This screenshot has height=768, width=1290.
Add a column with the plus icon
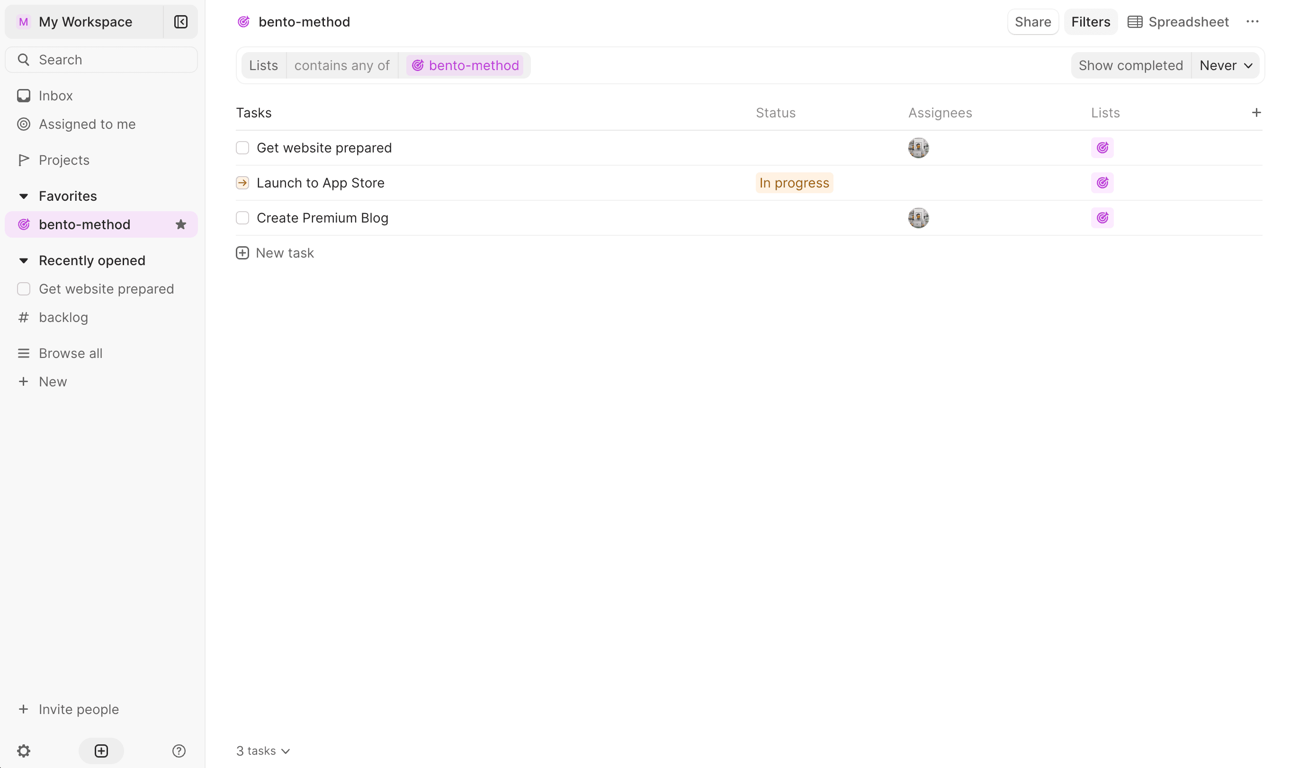pyautogui.click(x=1256, y=113)
